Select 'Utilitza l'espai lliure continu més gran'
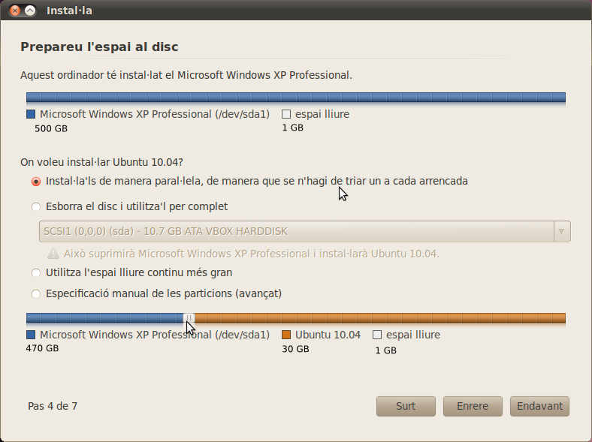 click(36, 272)
